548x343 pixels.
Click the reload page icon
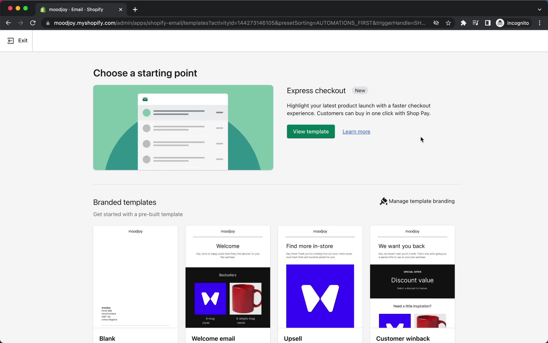click(x=33, y=23)
